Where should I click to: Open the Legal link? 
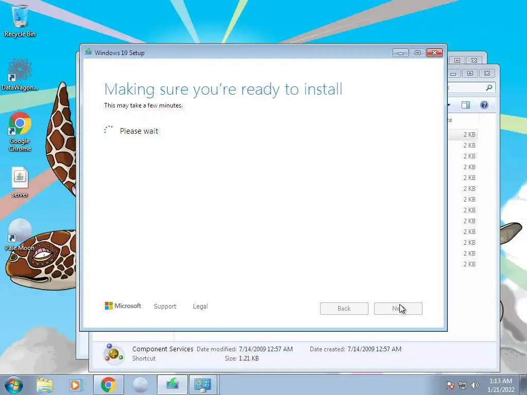(200, 307)
